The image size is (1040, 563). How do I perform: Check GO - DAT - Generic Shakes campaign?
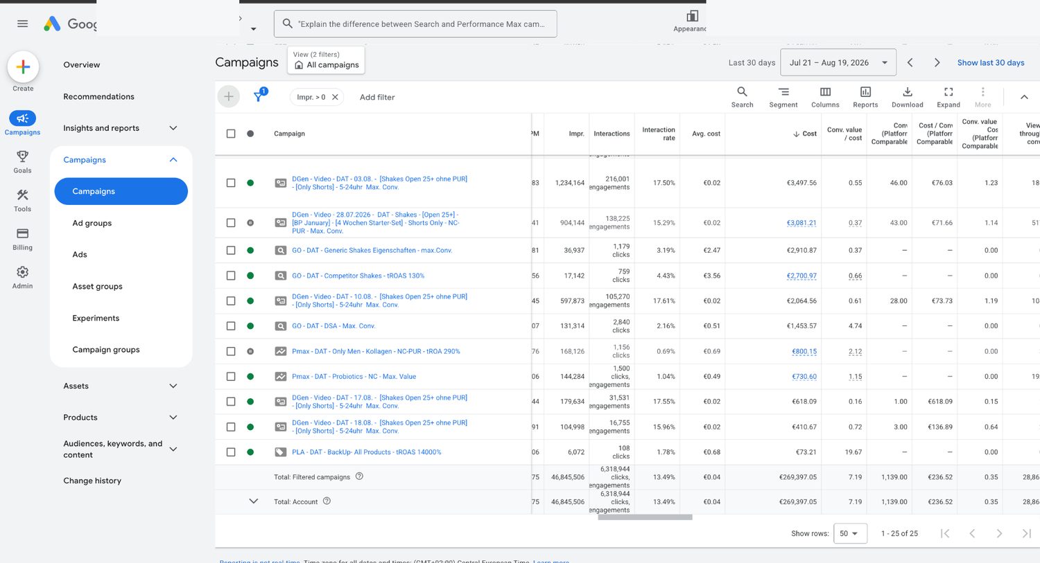pyautogui.click(x=231, y=250)
